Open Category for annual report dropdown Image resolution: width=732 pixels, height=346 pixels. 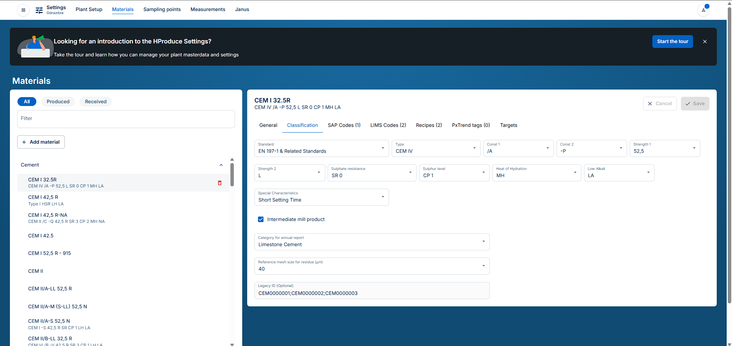372,242
